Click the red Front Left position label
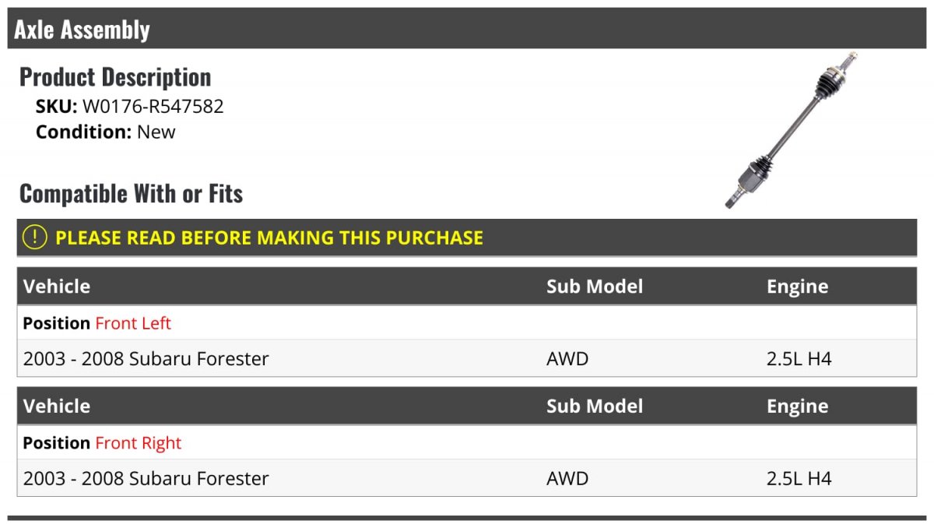The image size is (934, 528). [133, 323]
